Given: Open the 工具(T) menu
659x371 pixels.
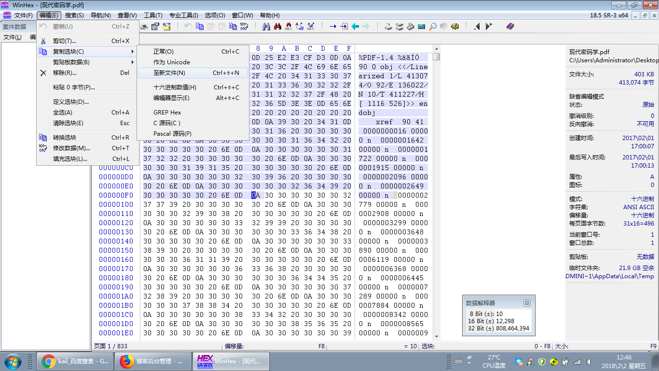Looking at the screenshot, I should point(153,15).
